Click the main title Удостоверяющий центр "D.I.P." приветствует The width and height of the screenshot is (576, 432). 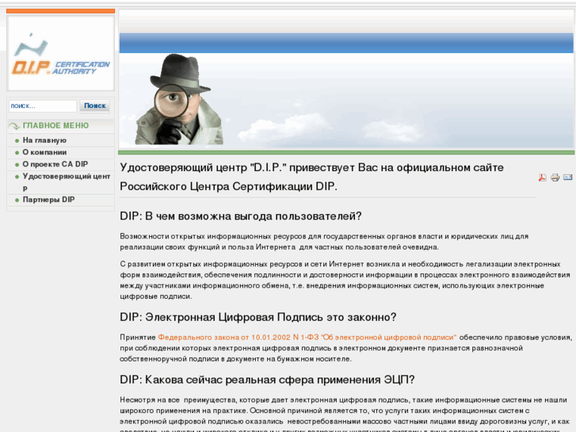311,177
